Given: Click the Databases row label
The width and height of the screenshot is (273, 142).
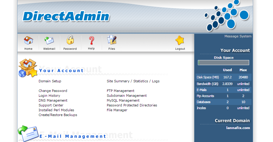Looking at the screenshot, I should click(204, 102).
